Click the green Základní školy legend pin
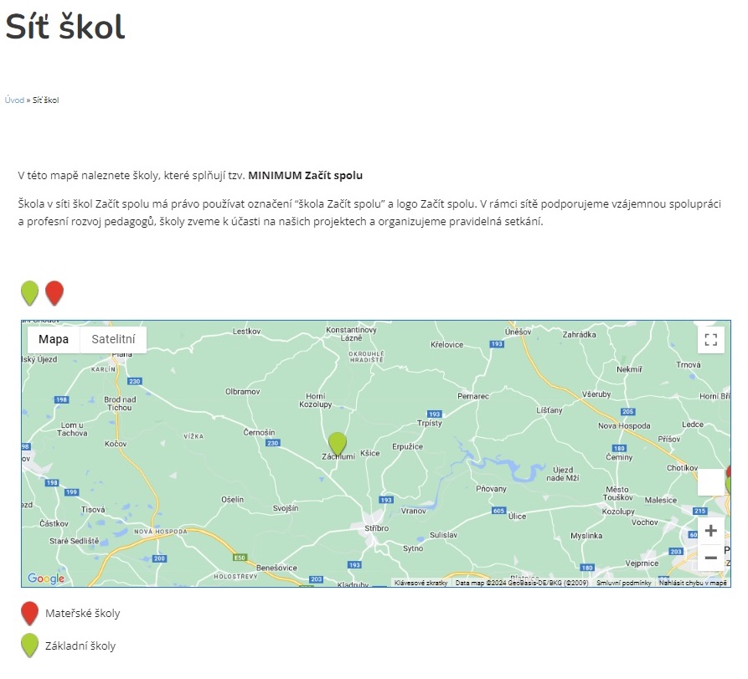The width and height of the screenshot is (748, 679). point(30,645)
